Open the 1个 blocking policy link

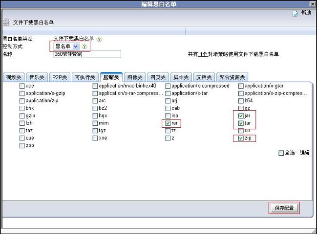click(x=203, y=55)
